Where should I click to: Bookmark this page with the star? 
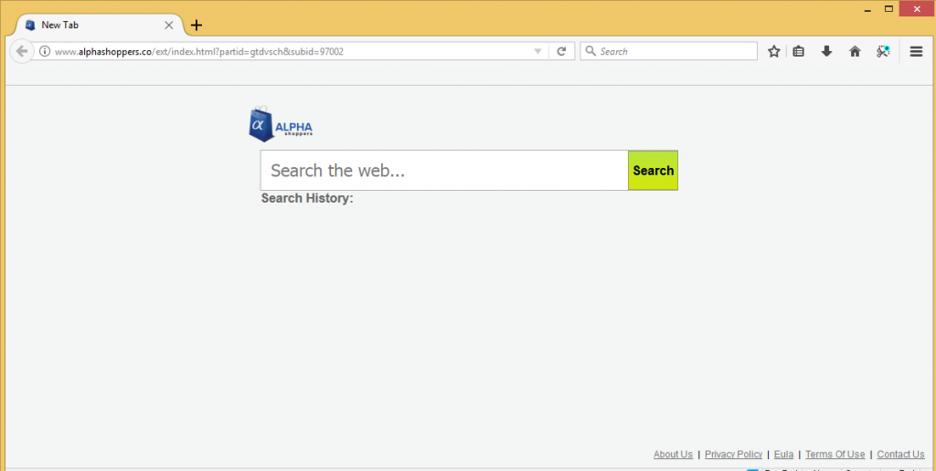coord(774,51)
